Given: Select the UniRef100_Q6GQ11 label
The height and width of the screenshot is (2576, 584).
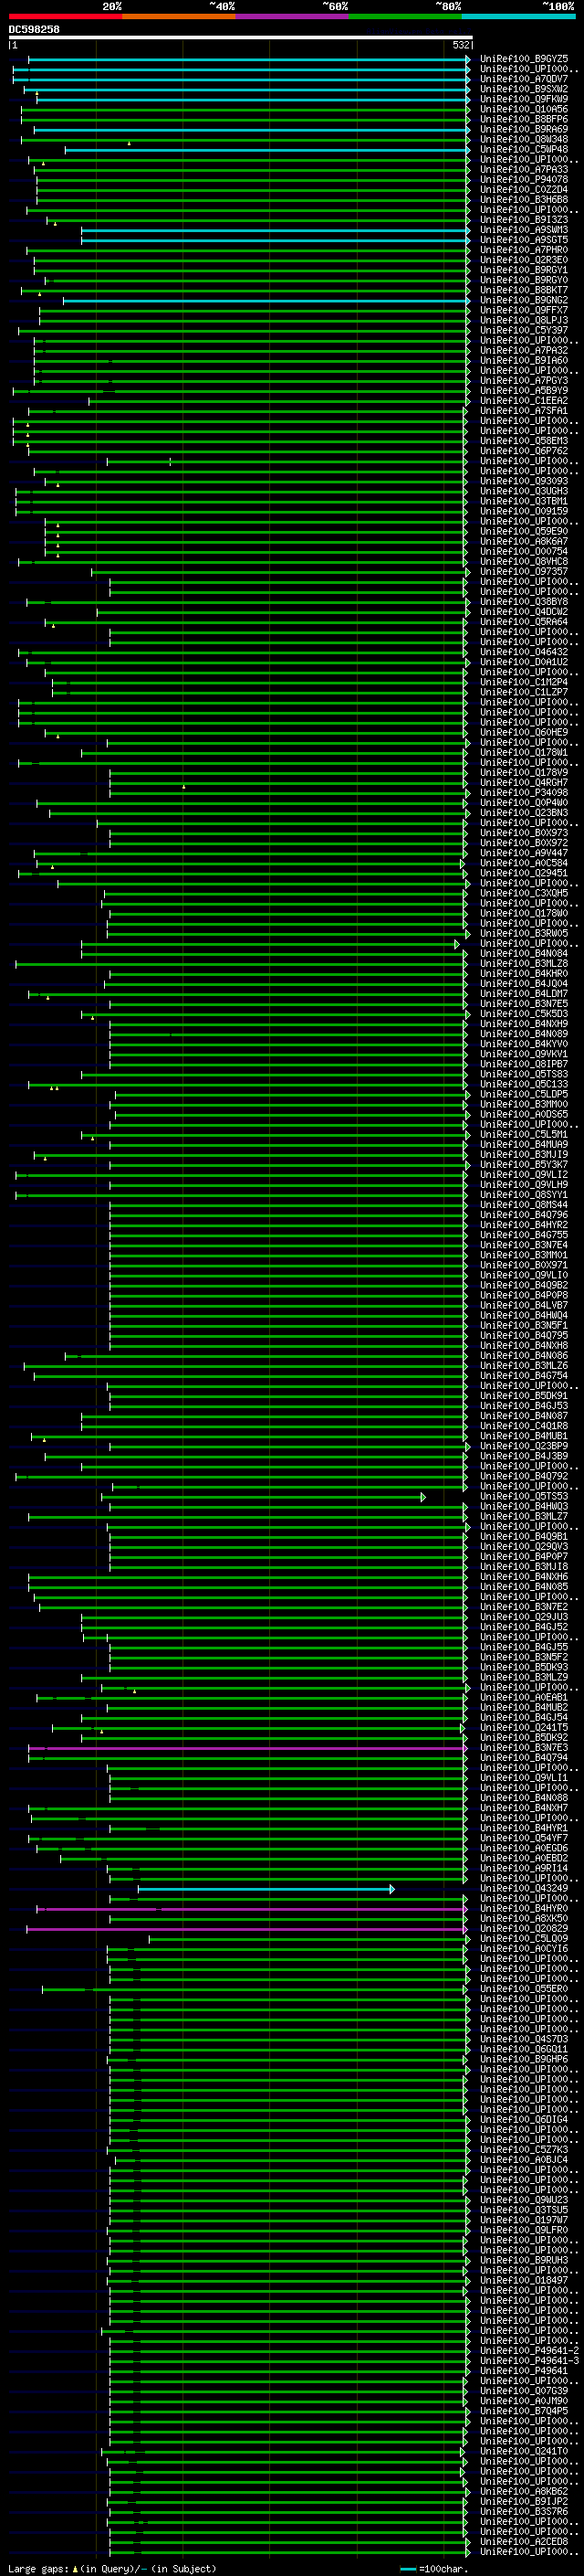Looking at the screenshot, I should click(x=524, y=2049).
